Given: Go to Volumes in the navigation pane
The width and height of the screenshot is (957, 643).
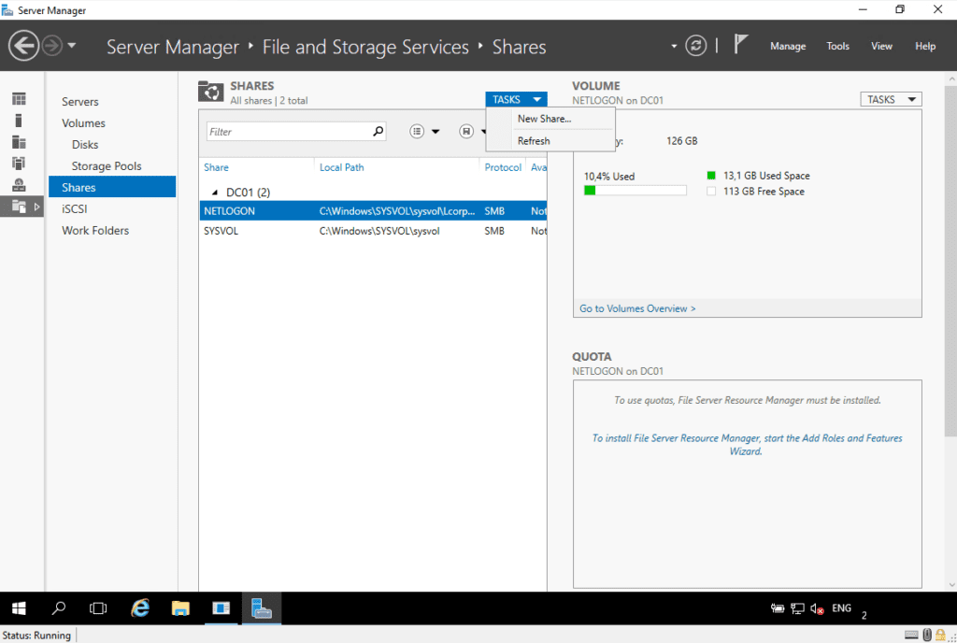Looking at the screenshot, I should coord(83,122).
